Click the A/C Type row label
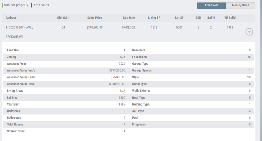Image resolution: width=262 pixels, height=141 pixels. (138, 111)
